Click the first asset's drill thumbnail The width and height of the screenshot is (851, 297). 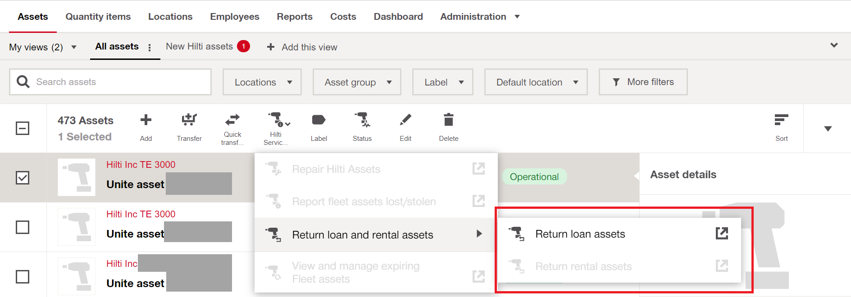[77, 177]
